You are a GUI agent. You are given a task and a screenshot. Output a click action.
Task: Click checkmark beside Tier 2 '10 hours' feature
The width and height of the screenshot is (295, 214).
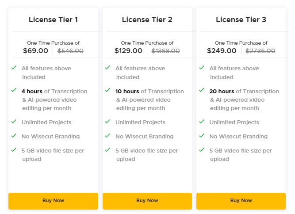tap(107, 90)
